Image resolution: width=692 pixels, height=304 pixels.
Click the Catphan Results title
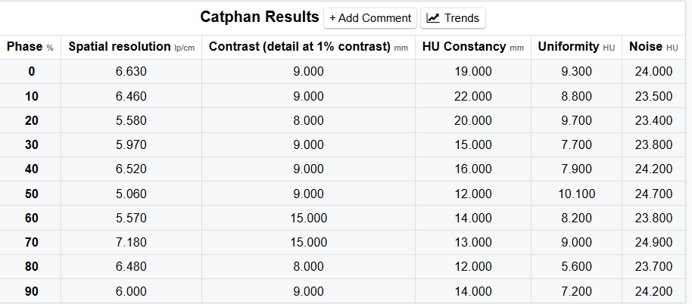260,17
